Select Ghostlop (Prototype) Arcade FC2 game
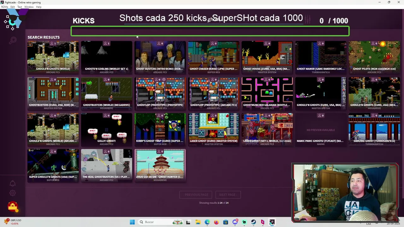The width and height of the screenshot is (404, 227). tap(160, 94)
